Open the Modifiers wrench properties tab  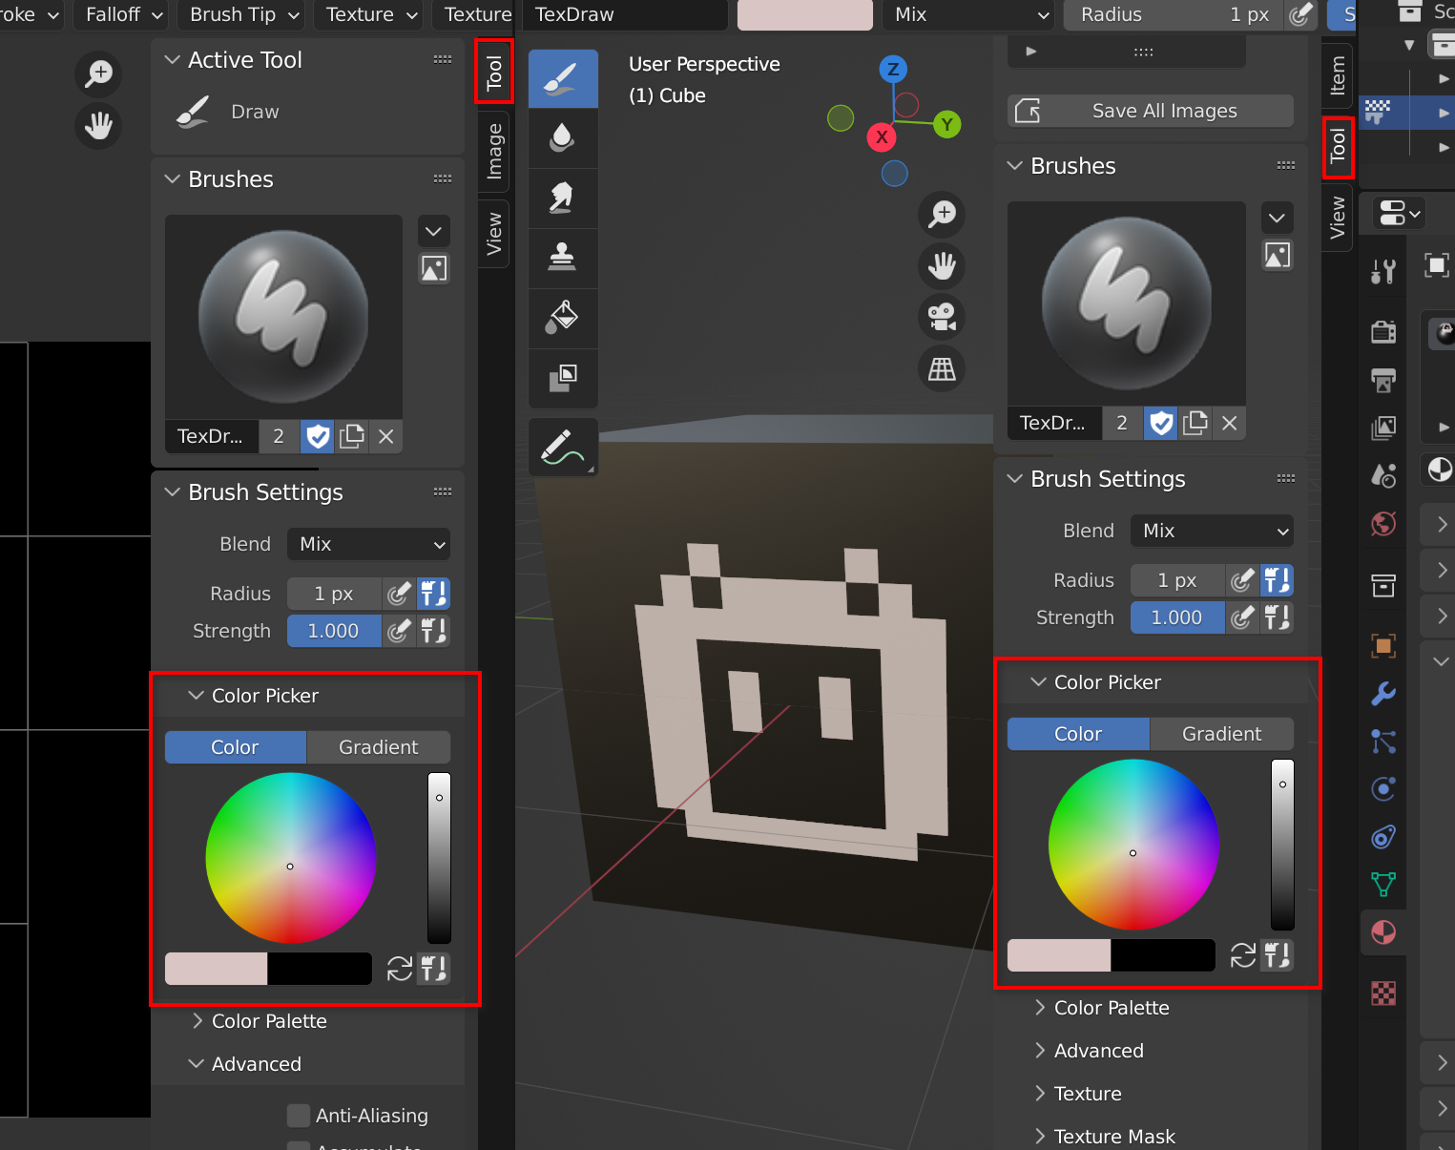[1383, 693]
